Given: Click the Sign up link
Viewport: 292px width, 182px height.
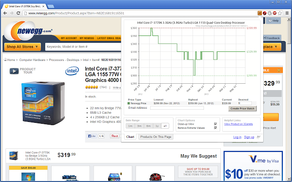Looking at the screenshot, I should (249, 137).
